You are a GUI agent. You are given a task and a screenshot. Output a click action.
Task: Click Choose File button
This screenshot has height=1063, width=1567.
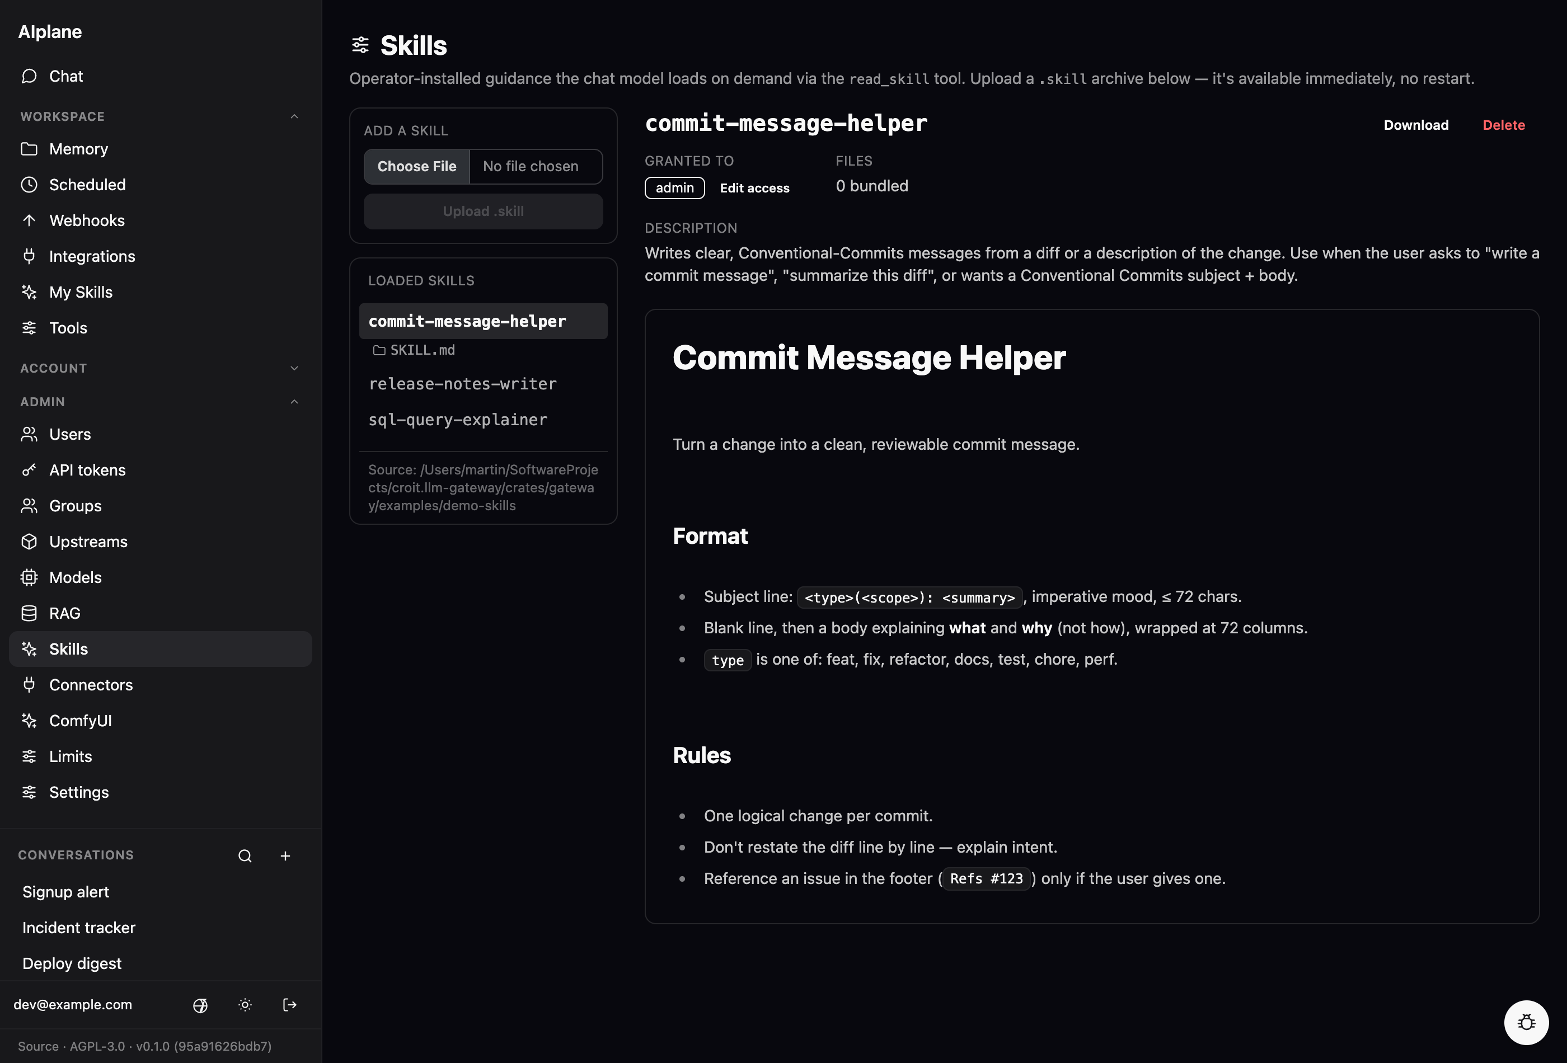[417, 167]
